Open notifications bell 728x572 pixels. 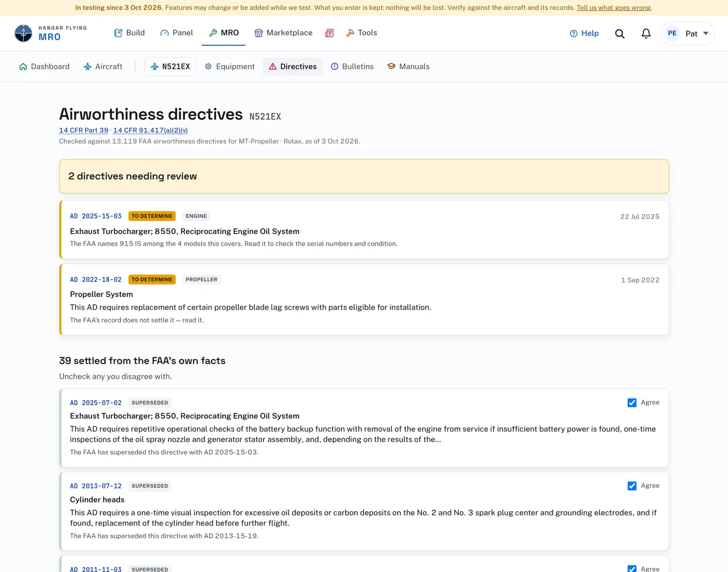click(x=646, y=33)
